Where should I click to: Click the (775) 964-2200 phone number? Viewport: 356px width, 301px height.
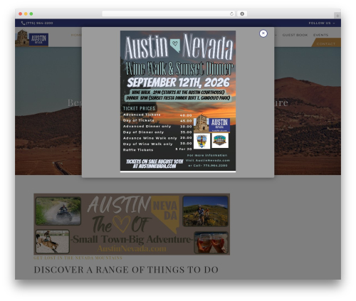[40, 23]
